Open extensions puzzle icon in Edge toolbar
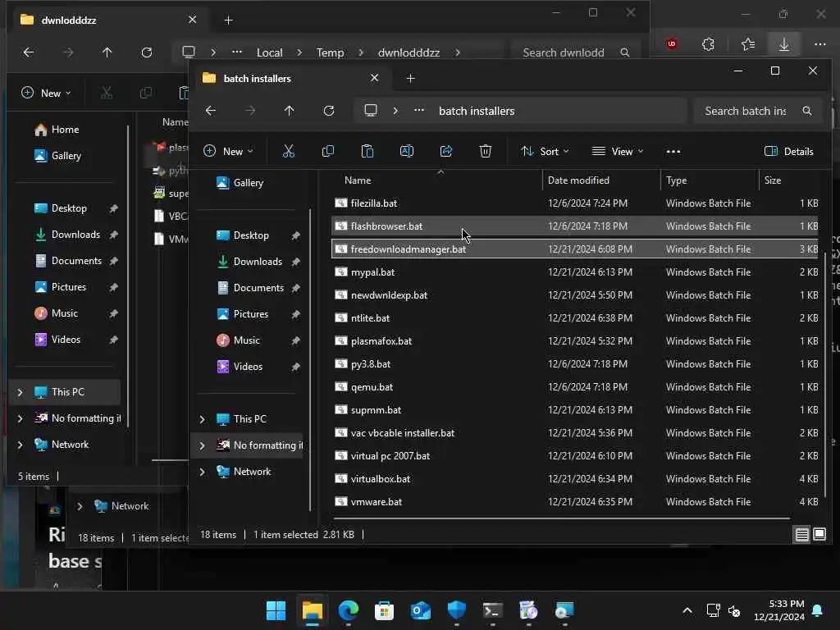The height and width of the screenshot is (630, 840). [x=708, y=44]
